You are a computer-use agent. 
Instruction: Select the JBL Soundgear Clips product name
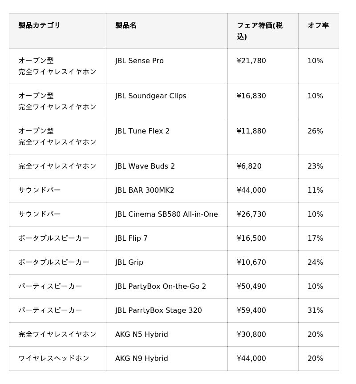150,96
